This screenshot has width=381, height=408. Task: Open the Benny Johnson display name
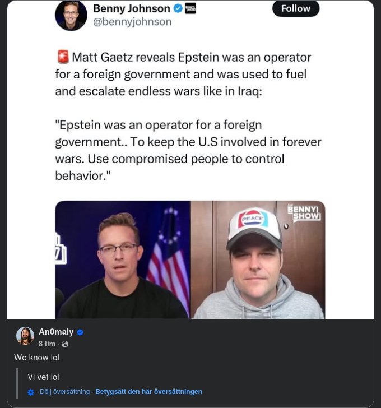(x=131, y=8)
